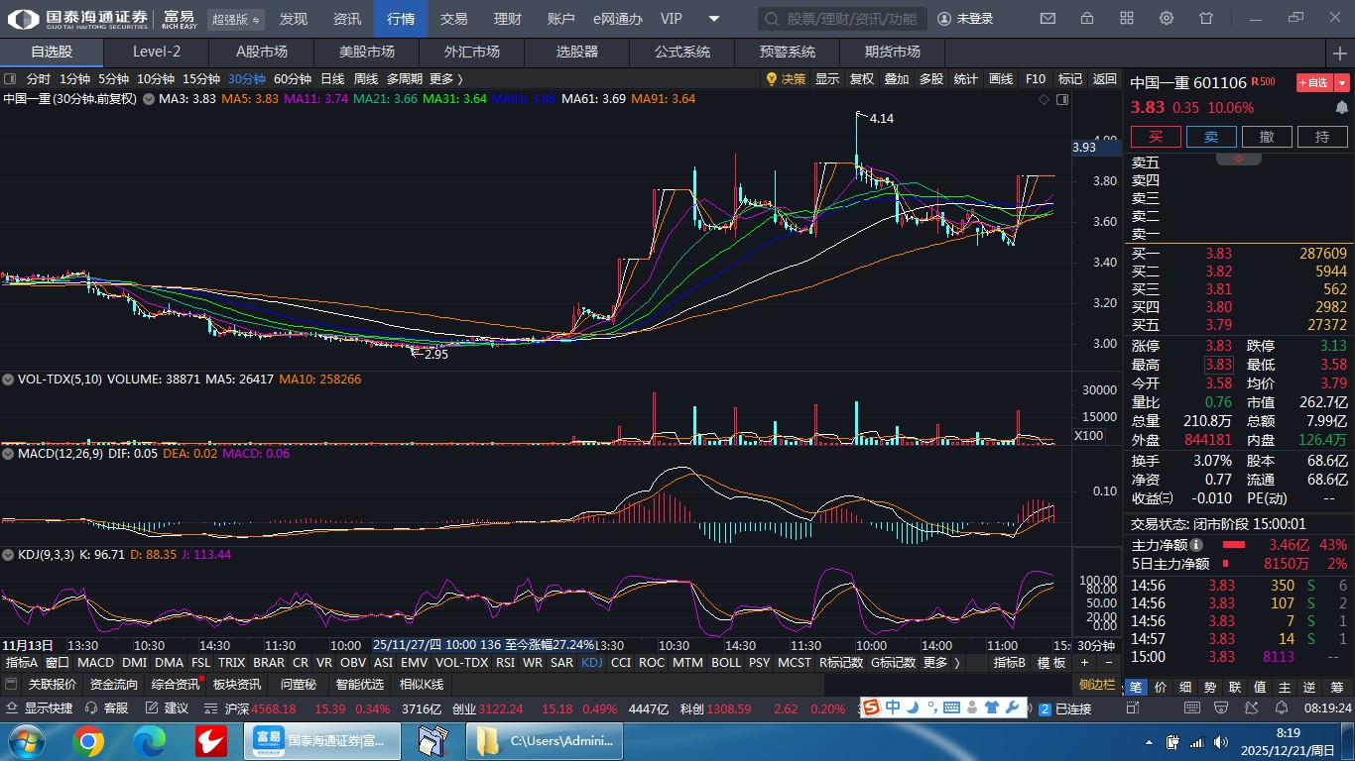This screenshot has width=1355, height=761.
Task: Open the 交易 menu
Action: (453, 19)
